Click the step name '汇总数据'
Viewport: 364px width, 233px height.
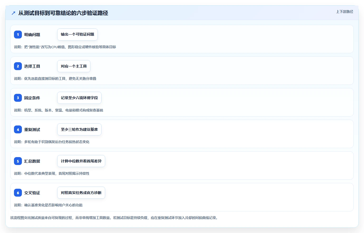coord(32,161)
